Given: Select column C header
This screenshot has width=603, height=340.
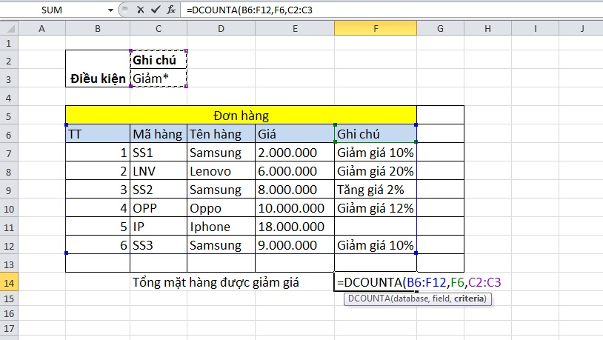Looking at the screenshot, I should coord(158,28).
